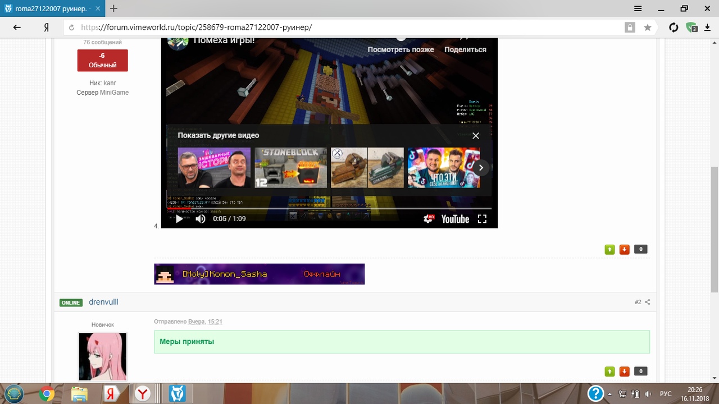Click drenvulll post's rating count 0
Image resolution: width=719 pixels, height=404 pixels.
640,371
